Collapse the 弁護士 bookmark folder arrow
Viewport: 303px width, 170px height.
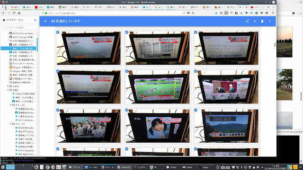point(8,90)
